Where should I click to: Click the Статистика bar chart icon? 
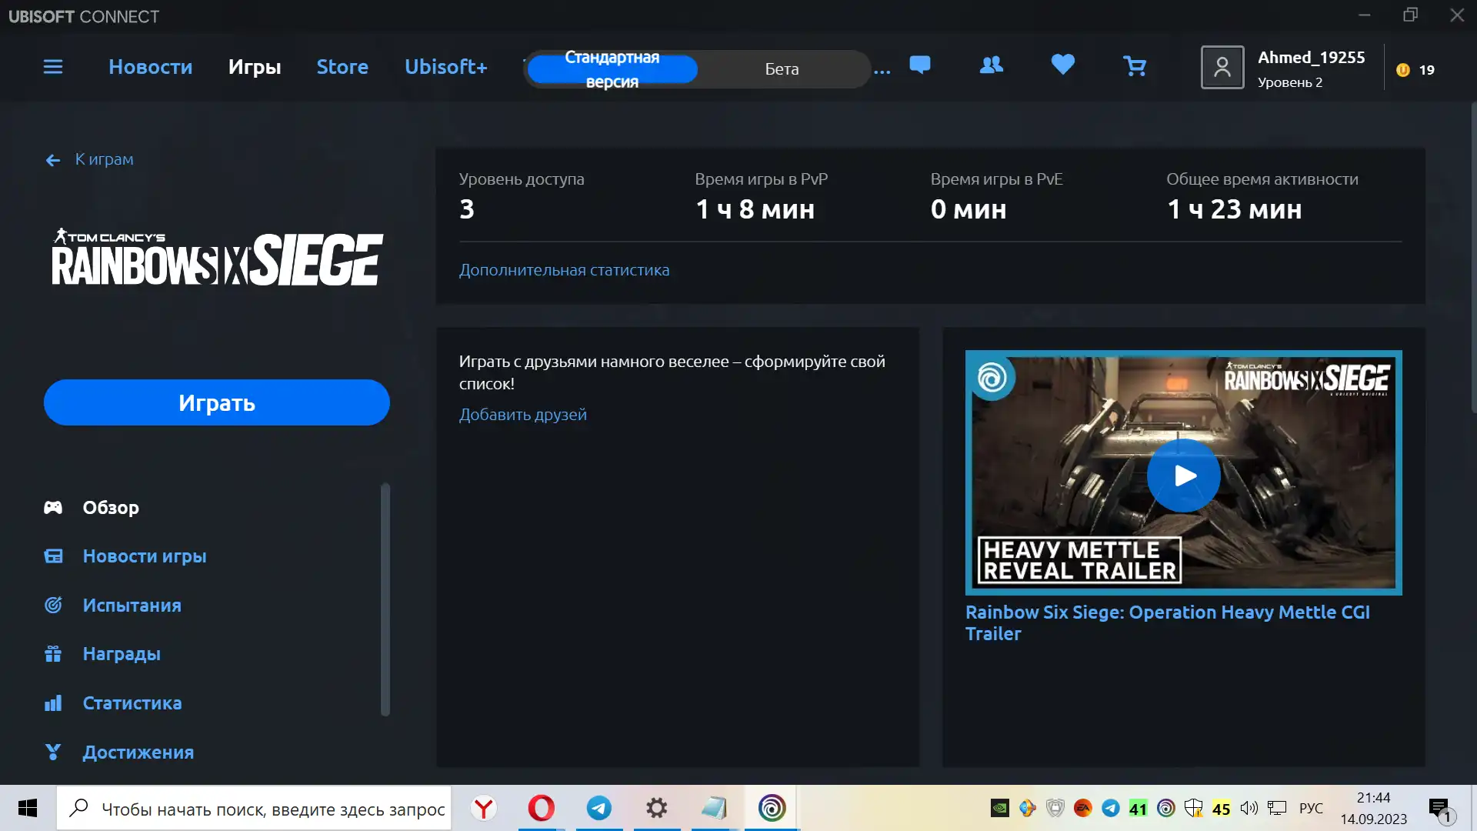point(53,703)
